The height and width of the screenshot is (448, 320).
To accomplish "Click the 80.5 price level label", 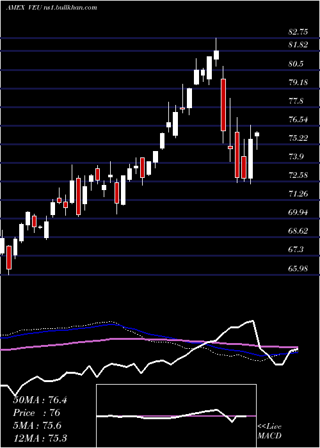I will (x=296, y=64).
